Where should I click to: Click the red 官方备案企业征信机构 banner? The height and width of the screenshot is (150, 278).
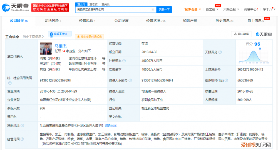(x=50, y=7)
